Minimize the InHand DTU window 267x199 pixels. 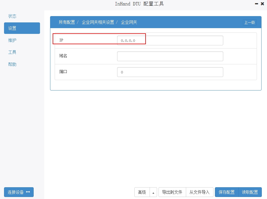click(256, 4)
